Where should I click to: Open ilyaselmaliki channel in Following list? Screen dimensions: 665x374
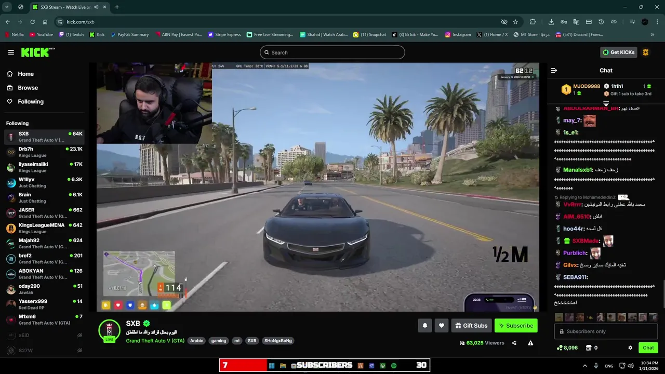[44, 167]
